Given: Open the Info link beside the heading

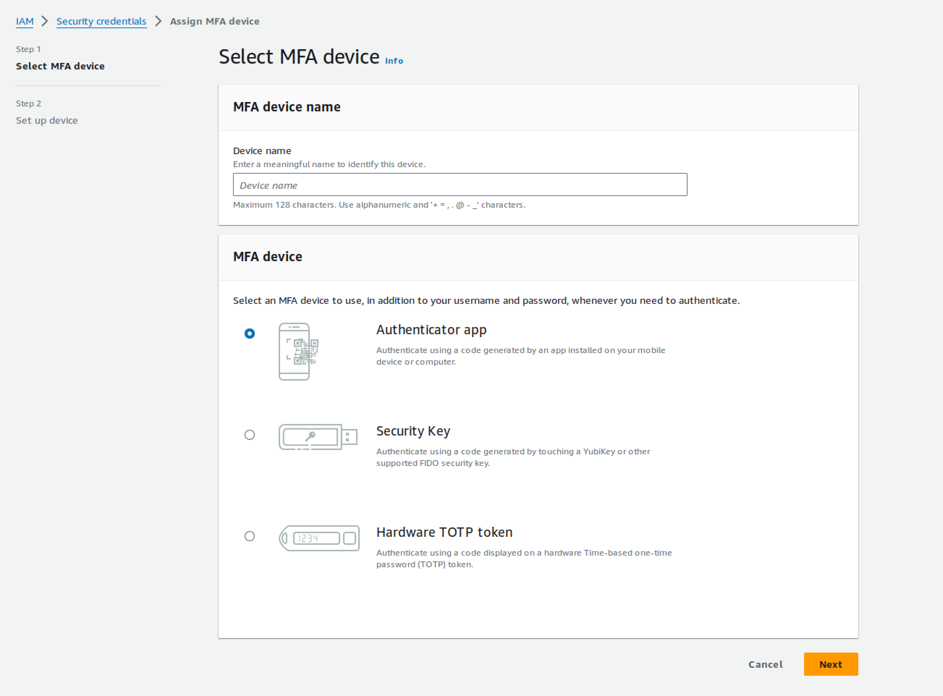Looking at the screenshot, I should click(x=394, y=61).
